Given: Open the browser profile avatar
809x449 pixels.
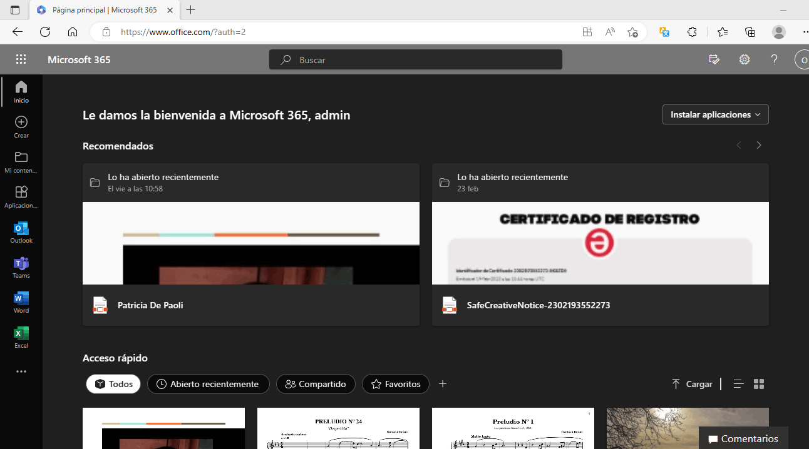Looking at the screenshot, I should [779, 32].
